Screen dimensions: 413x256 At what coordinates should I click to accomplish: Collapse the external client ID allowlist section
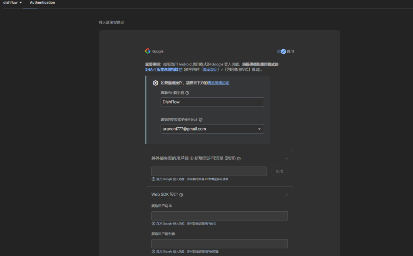pyautogui.click(x=287, y=158)
